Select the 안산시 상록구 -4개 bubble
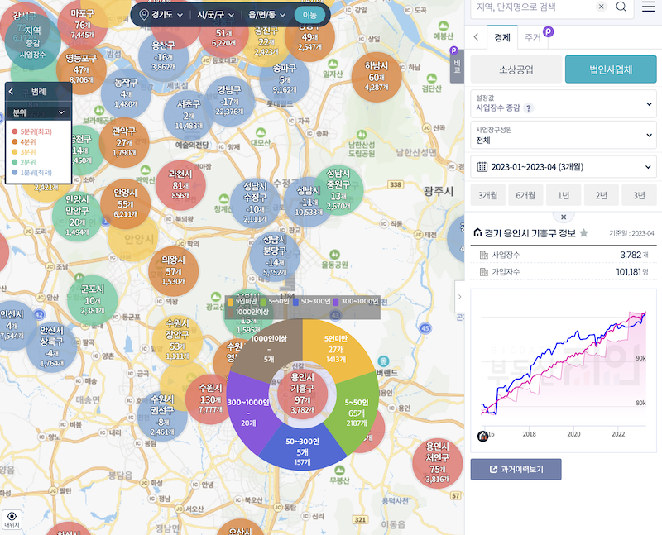 click(51, 346)
